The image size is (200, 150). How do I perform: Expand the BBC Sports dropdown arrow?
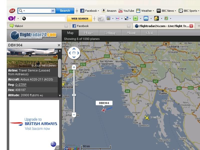click(198, 11)
